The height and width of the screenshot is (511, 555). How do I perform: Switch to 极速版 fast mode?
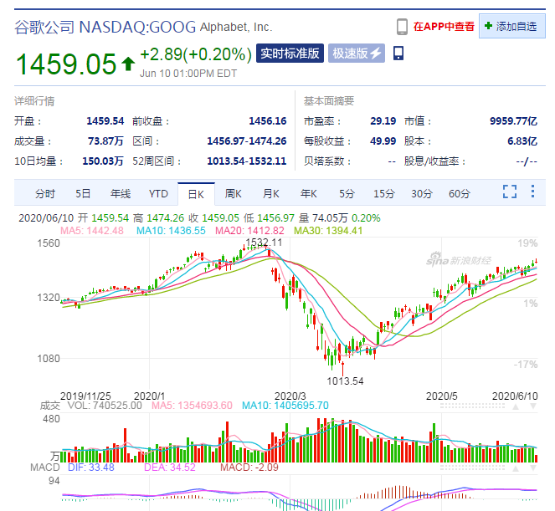[357, 54]
